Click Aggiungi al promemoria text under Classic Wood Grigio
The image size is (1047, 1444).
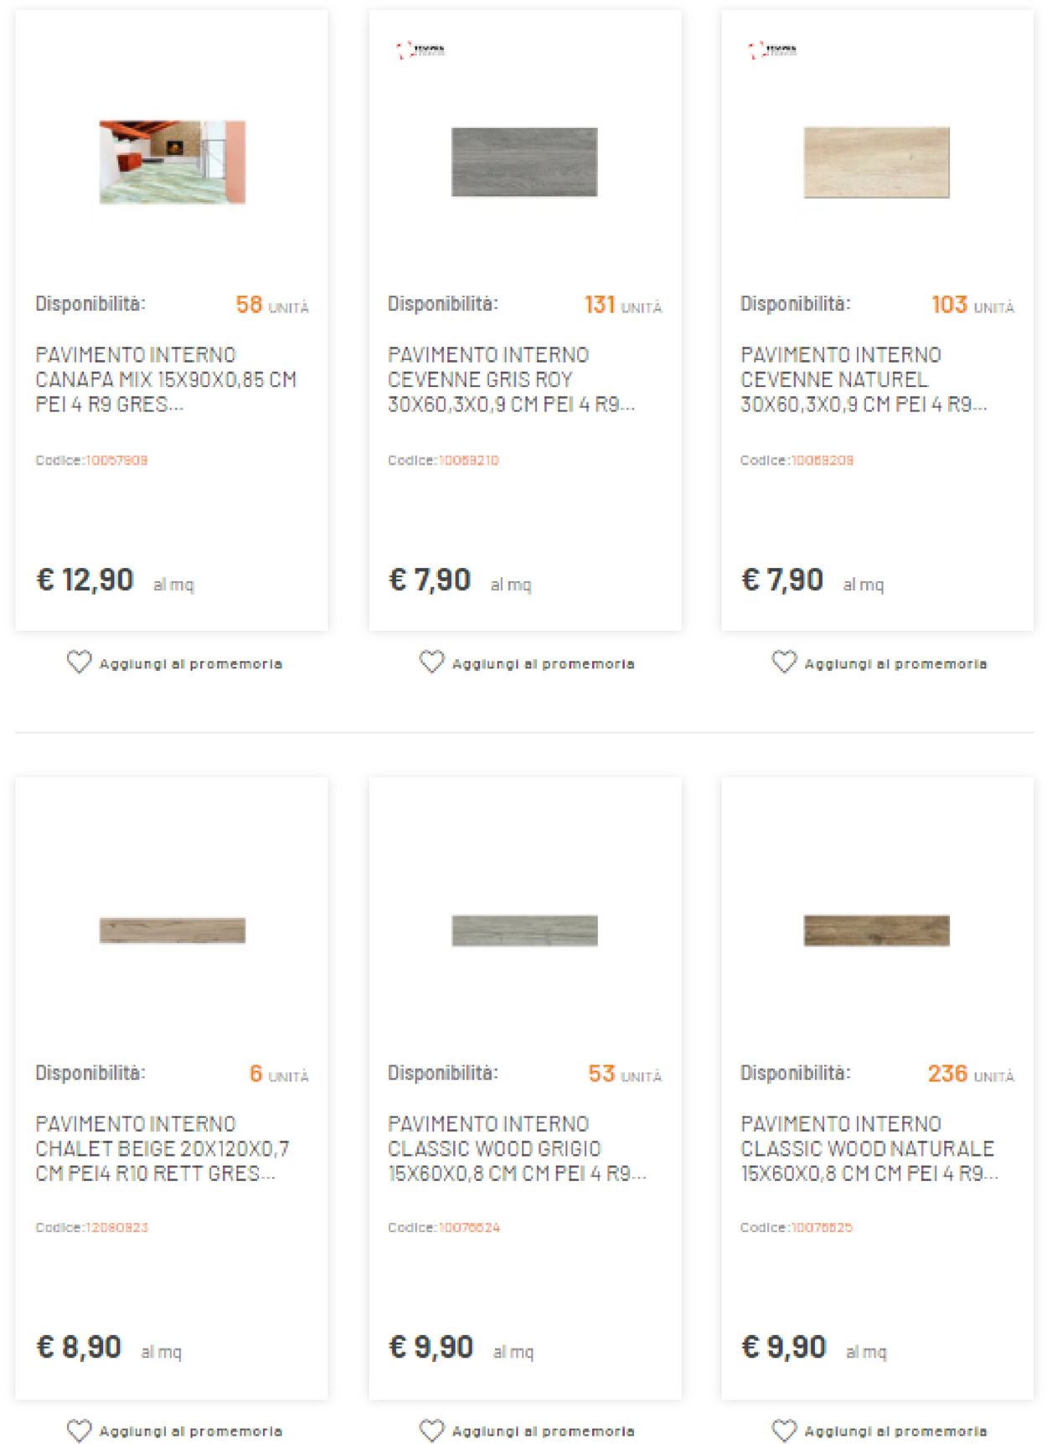[543, 1431]
